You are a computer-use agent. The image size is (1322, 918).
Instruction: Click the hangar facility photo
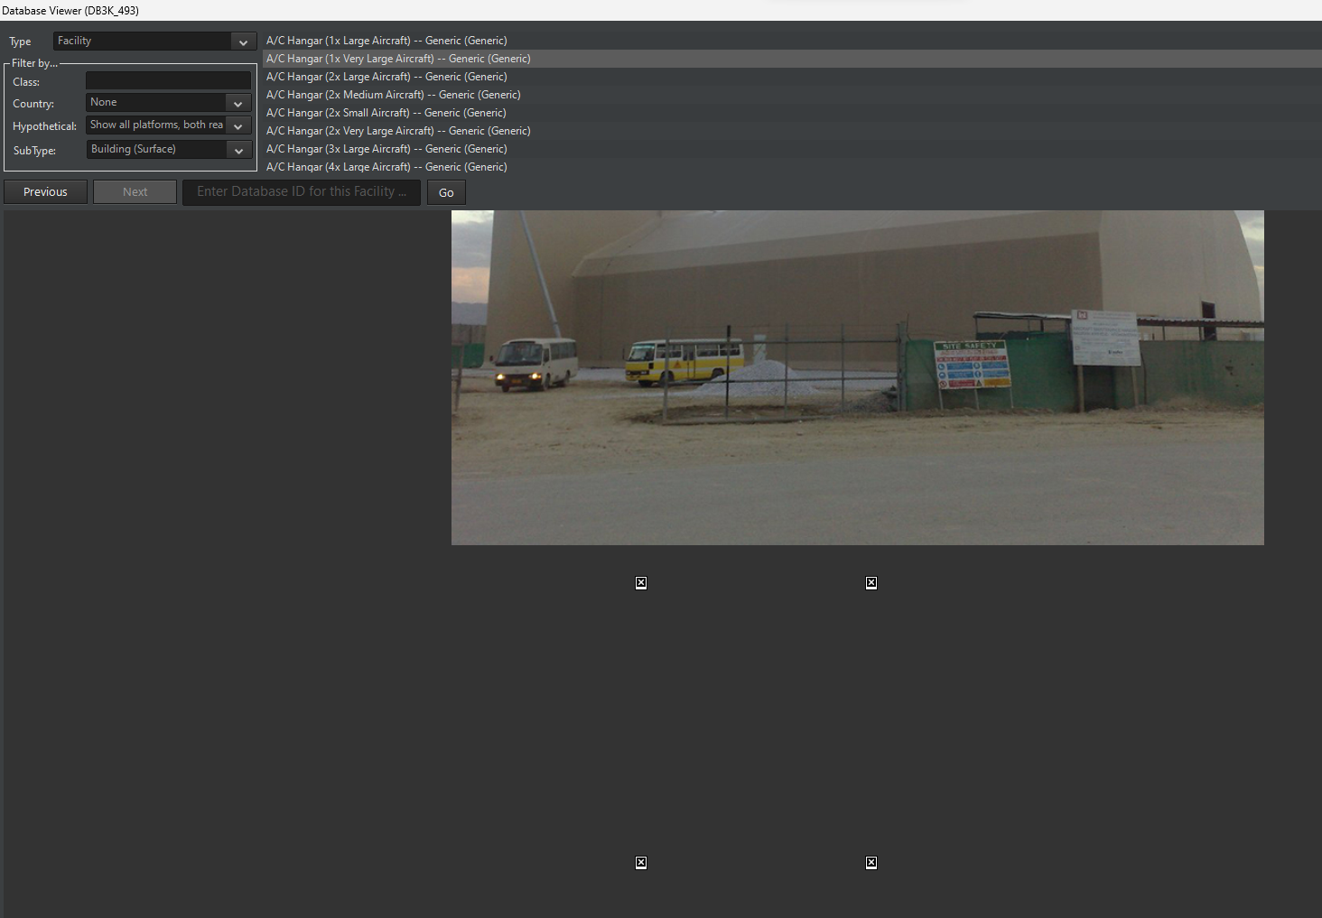tap(858, 377)
